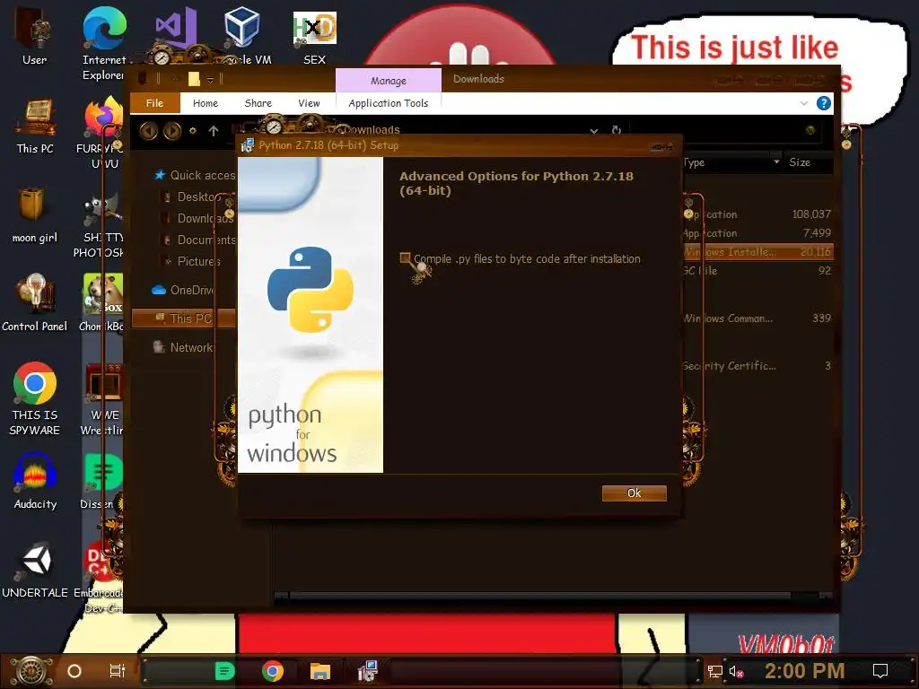Select the Windows Command file row
Image resolution: width=919 pixels, height=689 pixels.
pos(757,318)
